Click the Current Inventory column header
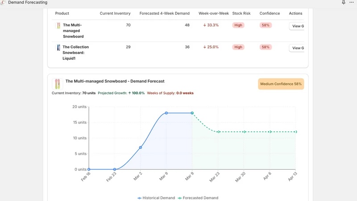The width and height of the screenshot is (357, 201). pos(115,13)
